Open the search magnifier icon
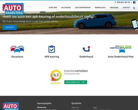 (134, 8)
